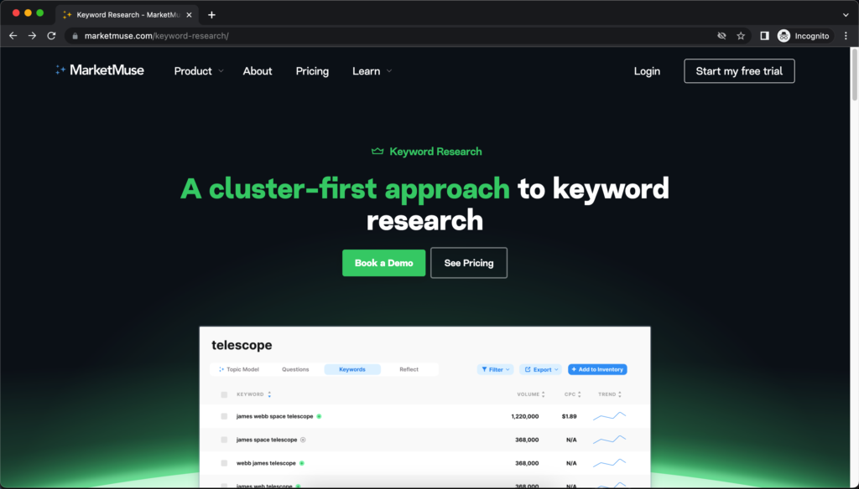Viewport: 859px width, 489px height.
Task: Click the eye-slash tracking protection icon
Action: point(721,35)
